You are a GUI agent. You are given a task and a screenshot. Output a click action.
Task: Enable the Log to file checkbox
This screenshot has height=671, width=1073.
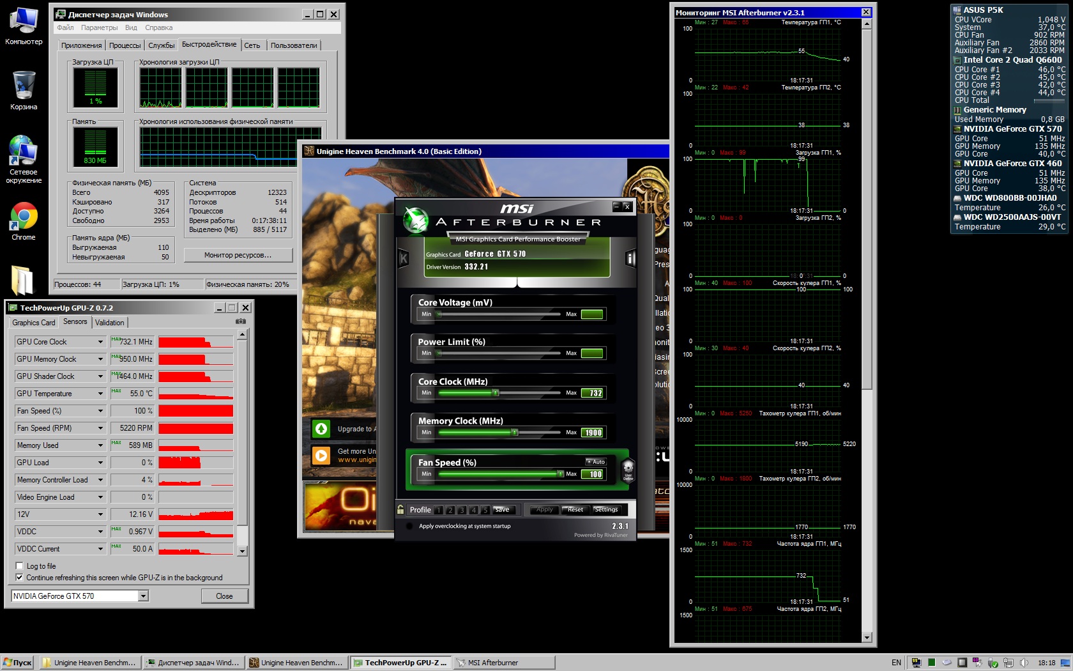[x=19, y=566]
